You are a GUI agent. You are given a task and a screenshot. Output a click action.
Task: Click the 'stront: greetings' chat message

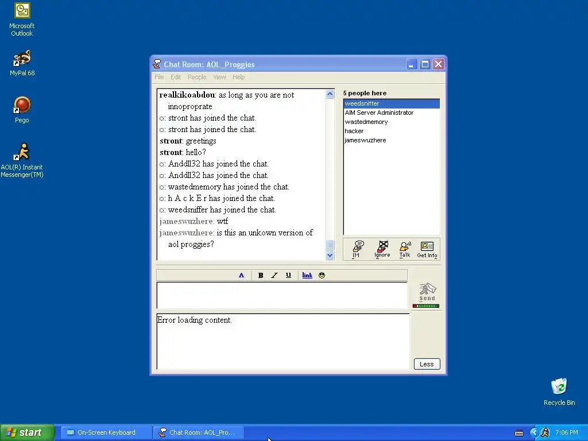point(188,141)
